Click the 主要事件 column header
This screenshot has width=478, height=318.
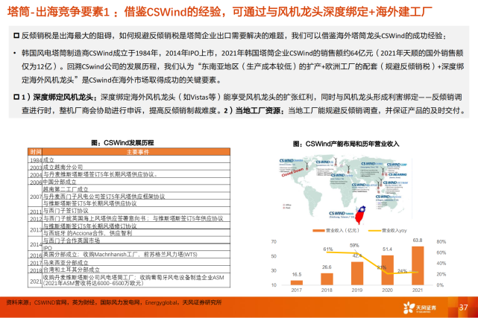[x=137, y=152]
